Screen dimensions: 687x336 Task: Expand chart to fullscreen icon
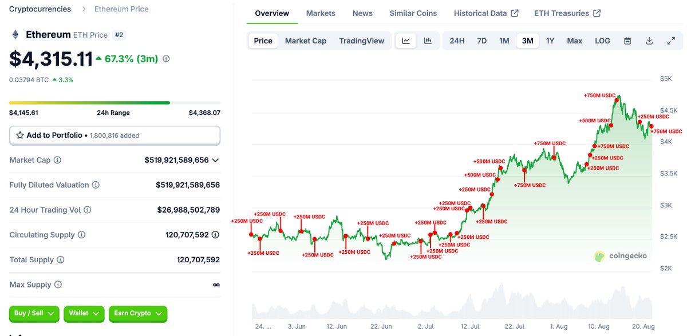(671, 41)
